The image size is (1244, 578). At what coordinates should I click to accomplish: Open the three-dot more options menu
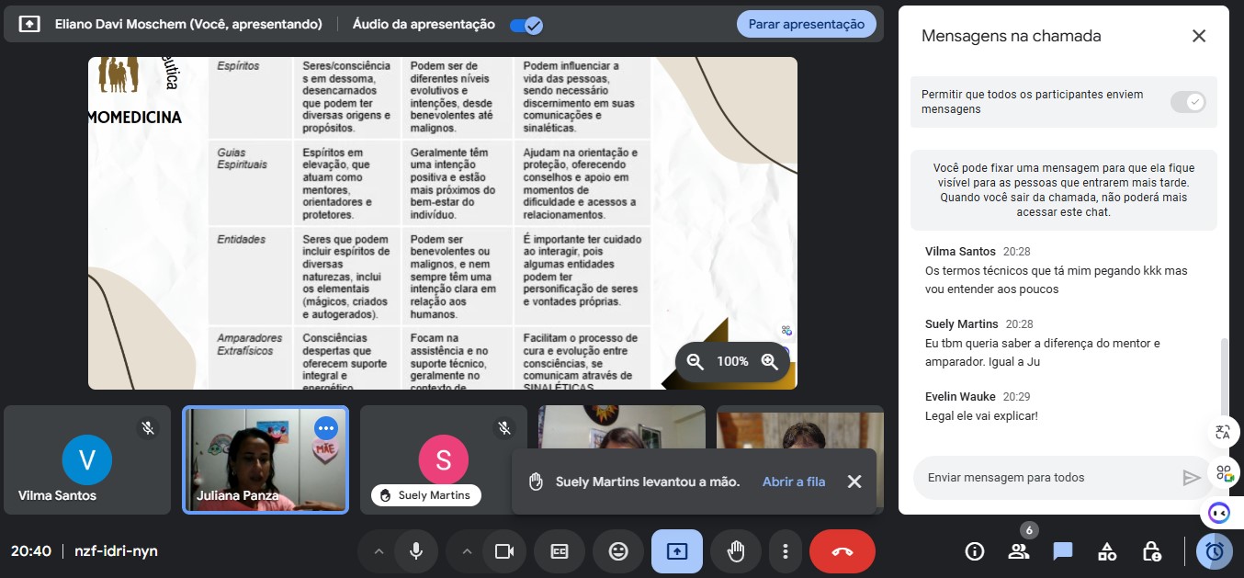tap(785, 551)
